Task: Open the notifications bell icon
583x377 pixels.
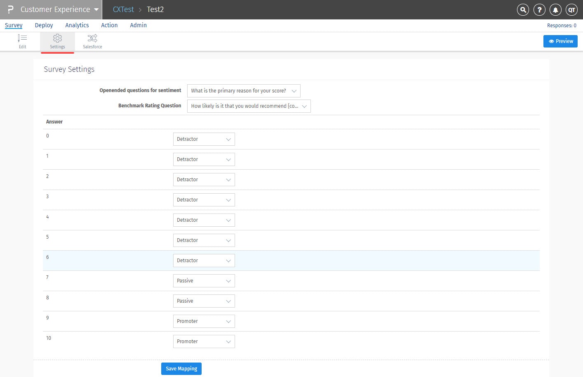Action: point(555,9)
